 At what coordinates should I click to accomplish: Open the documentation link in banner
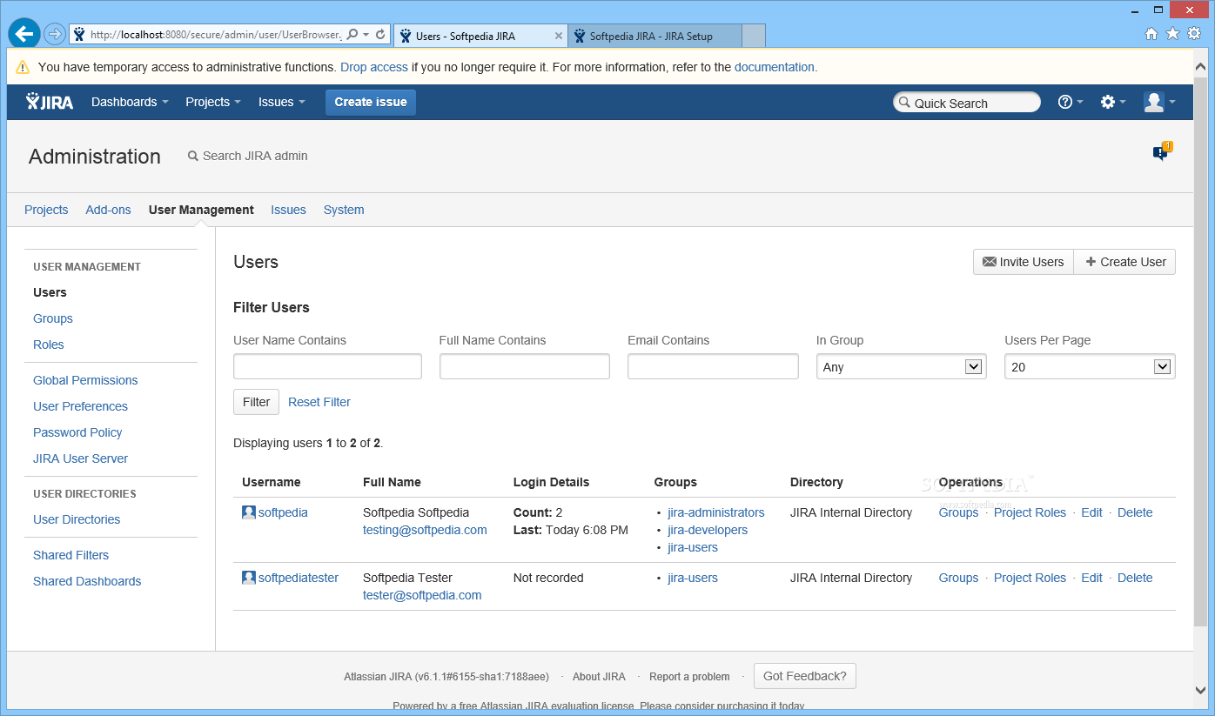[775, 67]
